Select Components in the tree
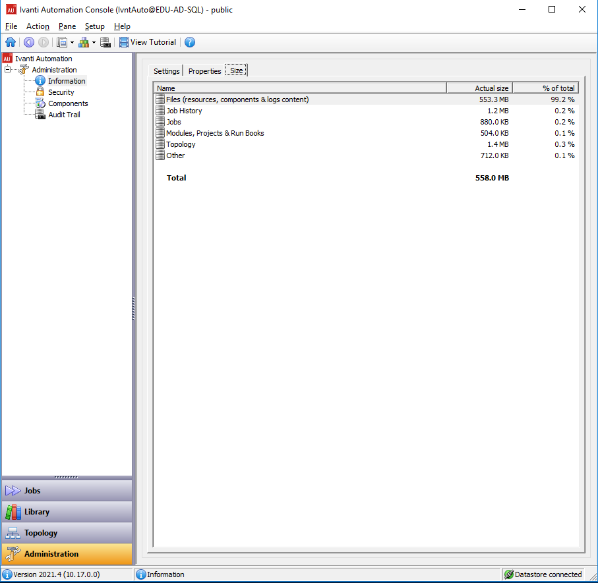The image size is (598, 583). 68,103
